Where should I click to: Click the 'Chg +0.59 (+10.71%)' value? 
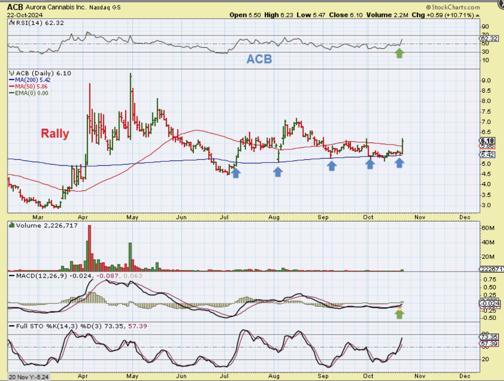pos(443,15)
